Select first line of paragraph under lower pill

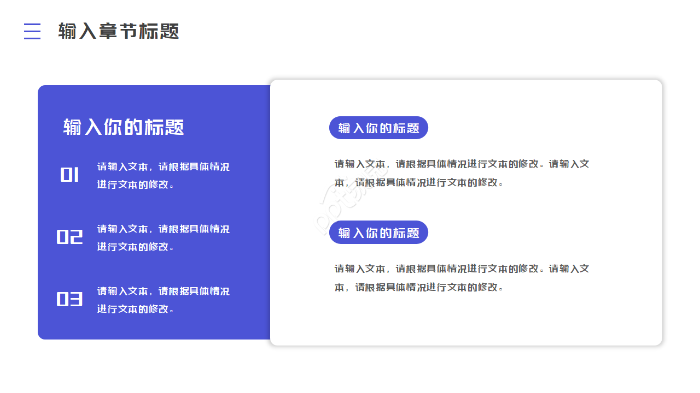(462, 269)
